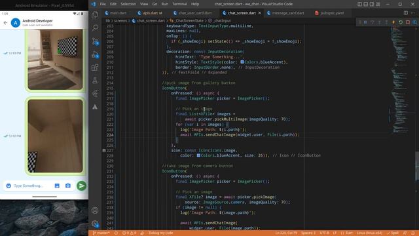Image resolution: width=419 pixels, height=236 pixels.
Task: Tap the room image with checkerboard TV
Action: [55, 60]
